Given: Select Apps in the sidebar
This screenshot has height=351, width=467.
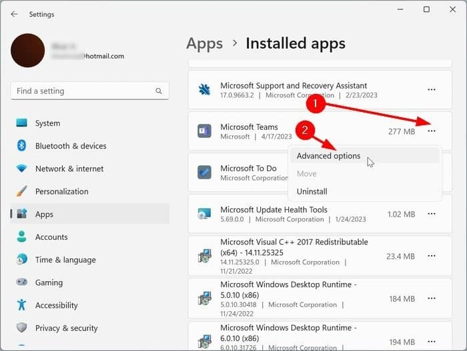Looking at the screenshot, I should tap(89, 214).
